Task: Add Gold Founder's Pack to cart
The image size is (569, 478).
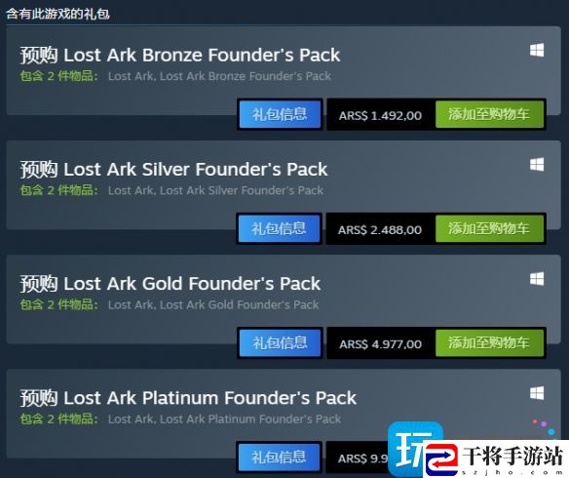Action: pos(489,342)
